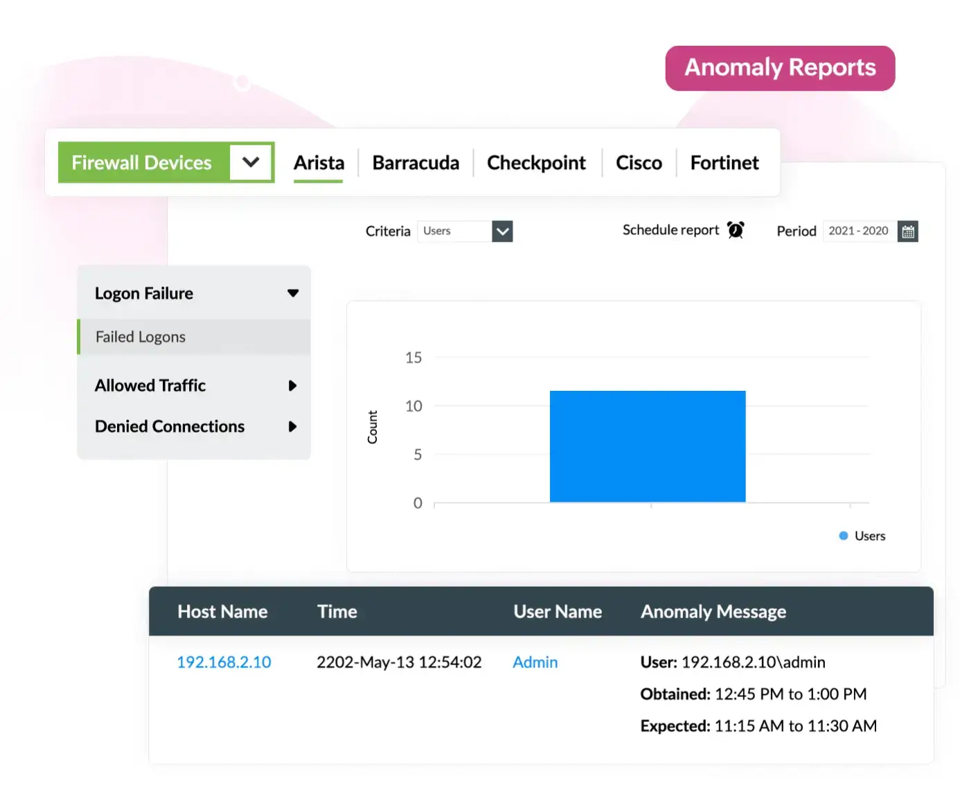Switch to the Barracuda tab
The width and height of the screenshot is (960, 801).
point(416,163)
